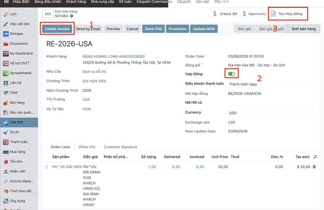Open Việc cần làm pencil icon
324x210 pixels.
[6, 24]
